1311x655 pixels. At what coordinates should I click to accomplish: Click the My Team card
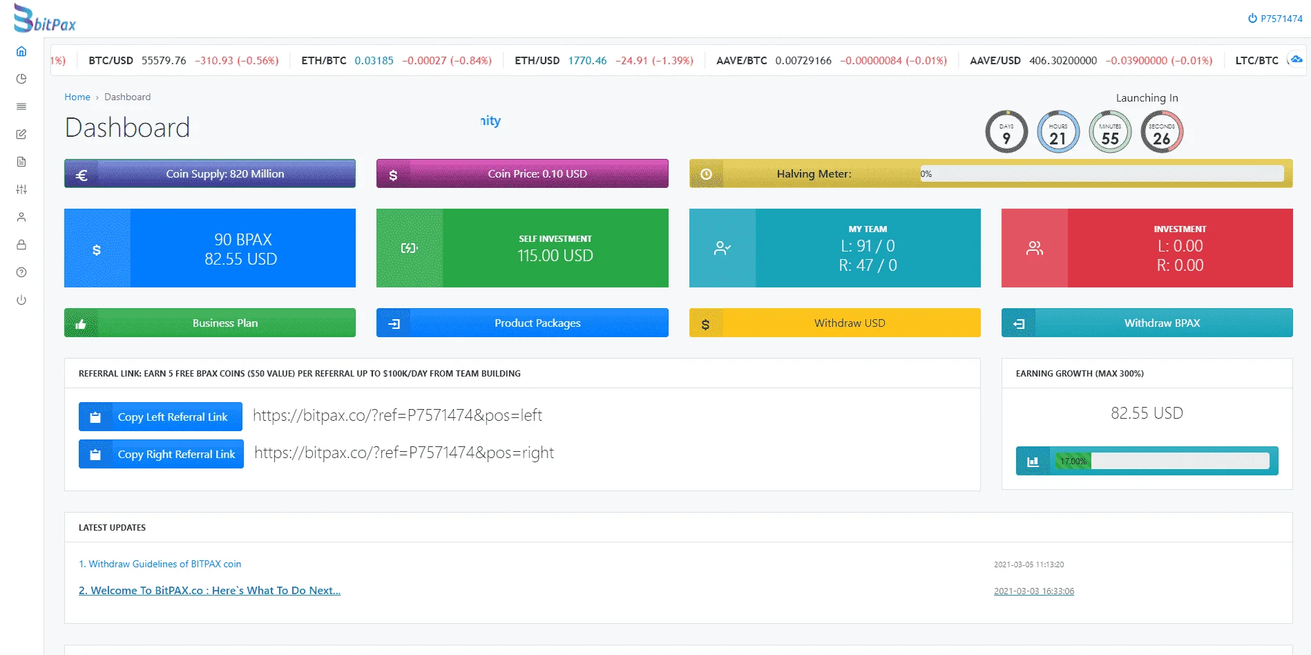835,248
